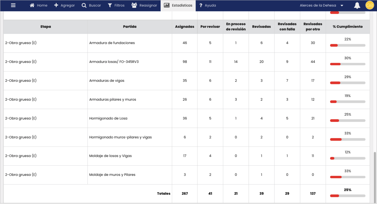This screenshot has width=377, height=204.
Task: Click the Totales 25% progress bar
Action: 347,196
